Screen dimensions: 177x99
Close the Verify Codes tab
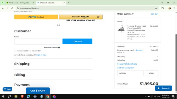click(x=33, y=3)
